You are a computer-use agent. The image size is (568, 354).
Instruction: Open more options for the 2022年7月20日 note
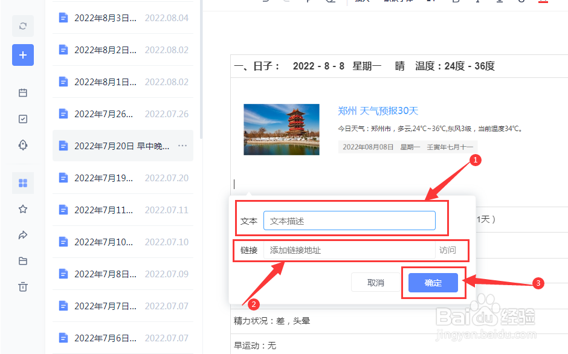click(182, 146)
